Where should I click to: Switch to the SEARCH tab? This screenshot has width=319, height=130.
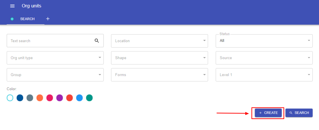[26, 19]
